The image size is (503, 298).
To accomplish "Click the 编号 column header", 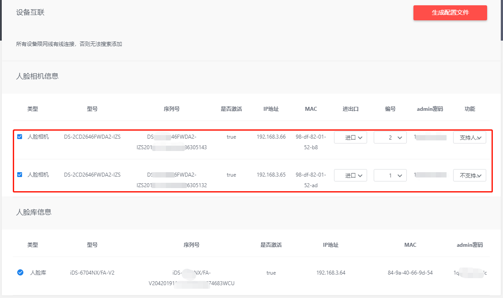I will tap(390, 109).
